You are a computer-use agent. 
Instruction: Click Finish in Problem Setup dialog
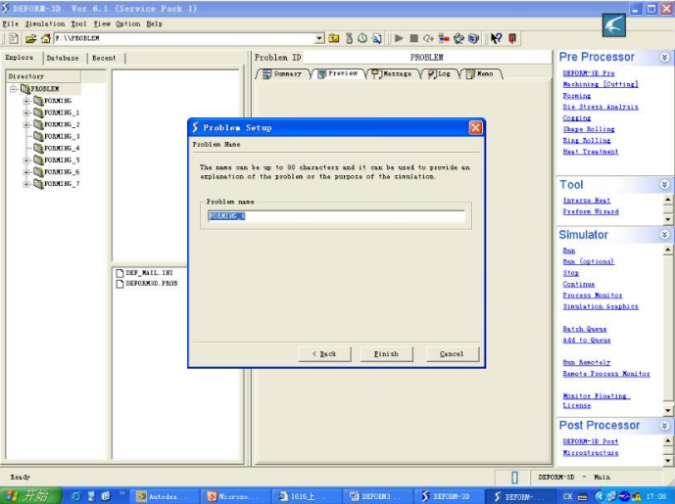coord(386,354)
